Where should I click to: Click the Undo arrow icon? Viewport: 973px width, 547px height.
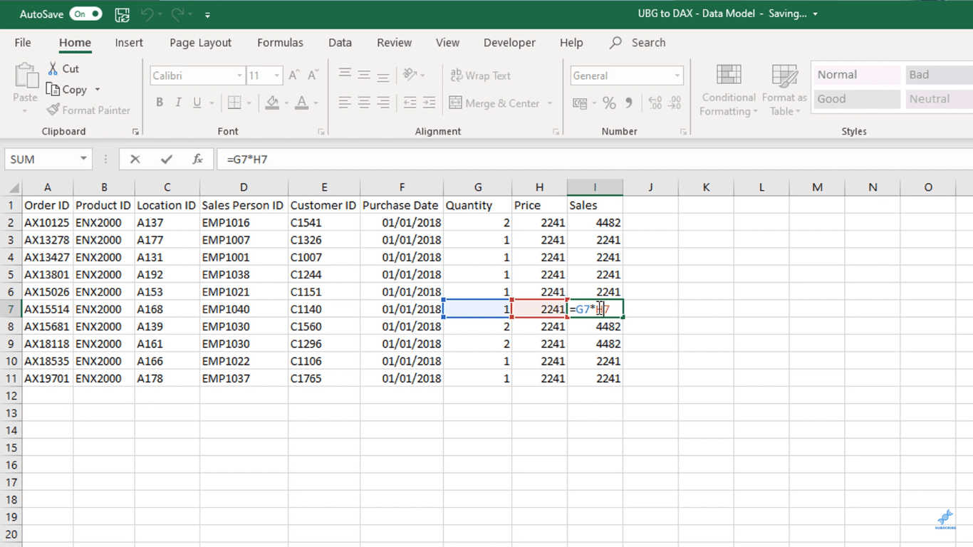[147, 14]
